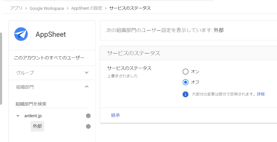Click the サービスのステータス breadcrumb item
This screenshot has width=277, height=142.
130,8
